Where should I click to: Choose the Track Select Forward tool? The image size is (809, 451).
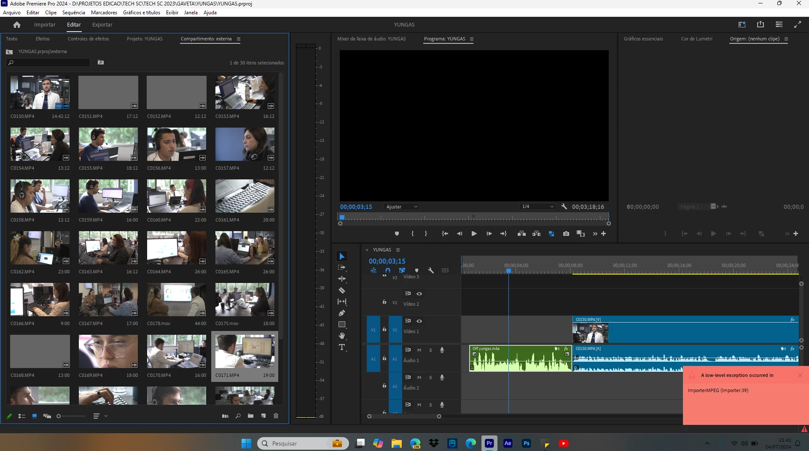pyautogui.click(x=342, y=267)
